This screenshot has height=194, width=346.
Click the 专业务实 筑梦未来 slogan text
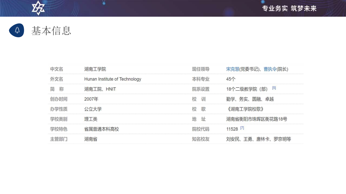(x=289, y=8)
